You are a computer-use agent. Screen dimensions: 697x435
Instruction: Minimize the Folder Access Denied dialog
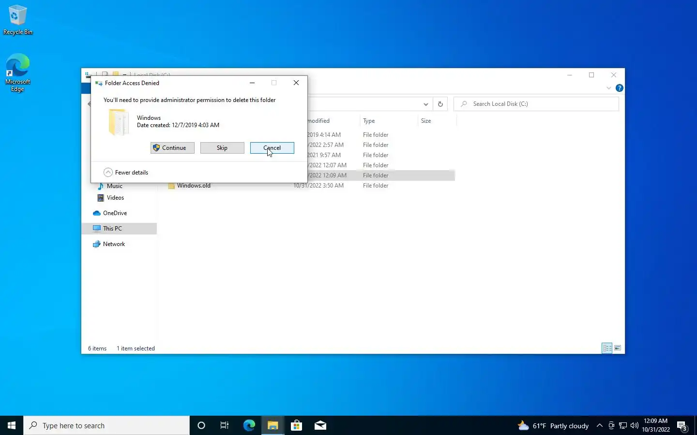252,83
